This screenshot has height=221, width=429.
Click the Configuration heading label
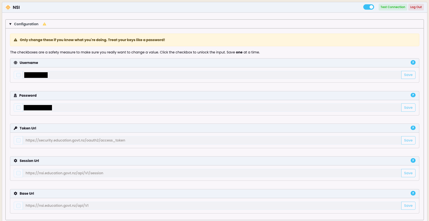(x=26, y=24)
